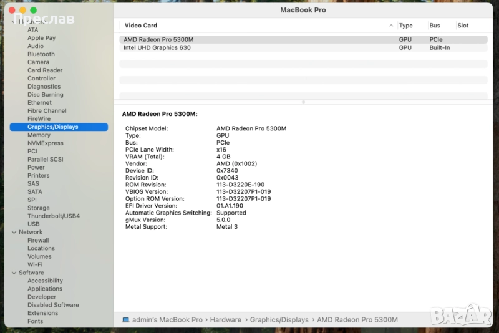Select NVMExpress in the sidebar
The image size is (499, 333).
45,143
